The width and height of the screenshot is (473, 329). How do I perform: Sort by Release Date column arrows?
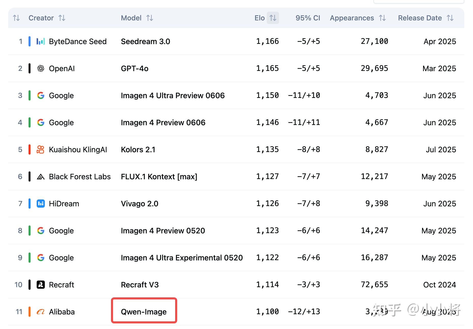click(450, 18)
